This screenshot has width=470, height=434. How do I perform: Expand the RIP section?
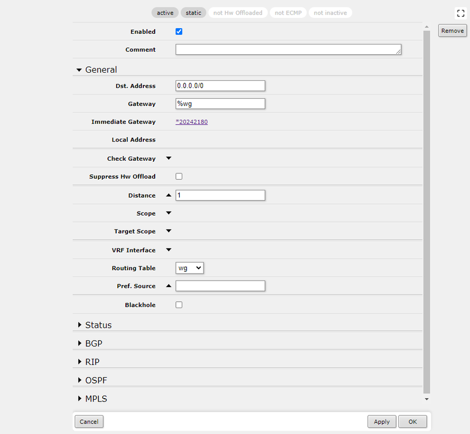(x=80, y=362)
